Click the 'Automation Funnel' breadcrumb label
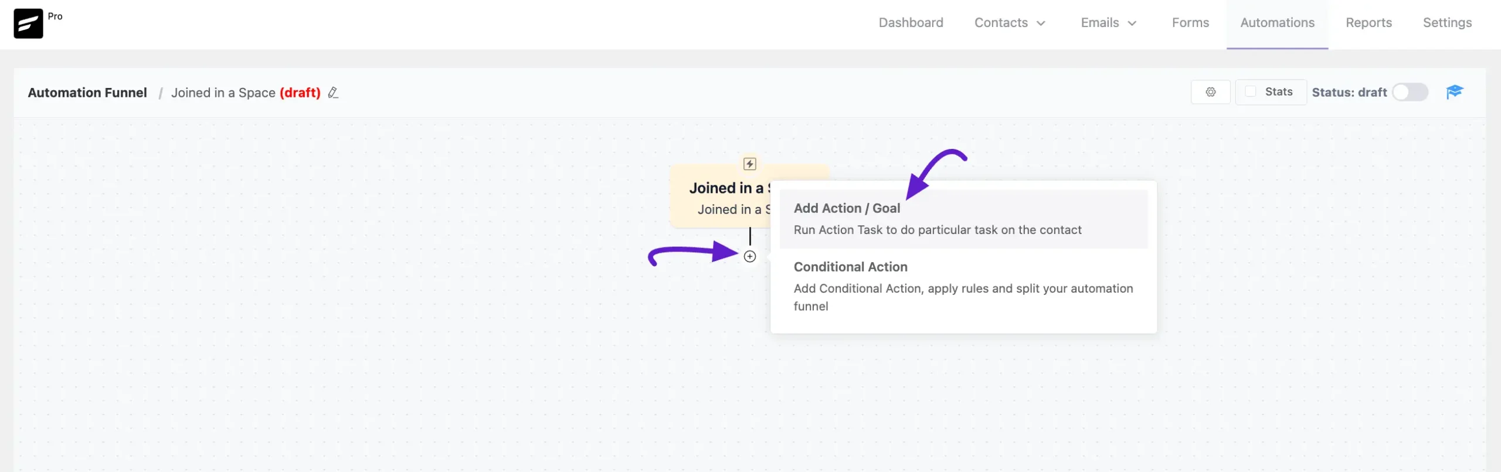Image resolution: width=1501 pixels, height=472 pixels. (87, 92)
